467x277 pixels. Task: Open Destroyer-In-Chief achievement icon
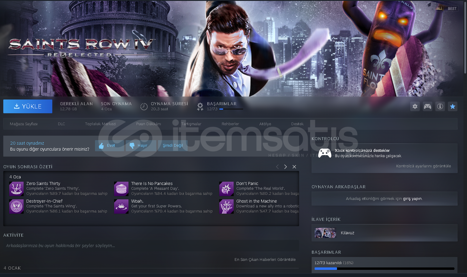coord(16,206)
